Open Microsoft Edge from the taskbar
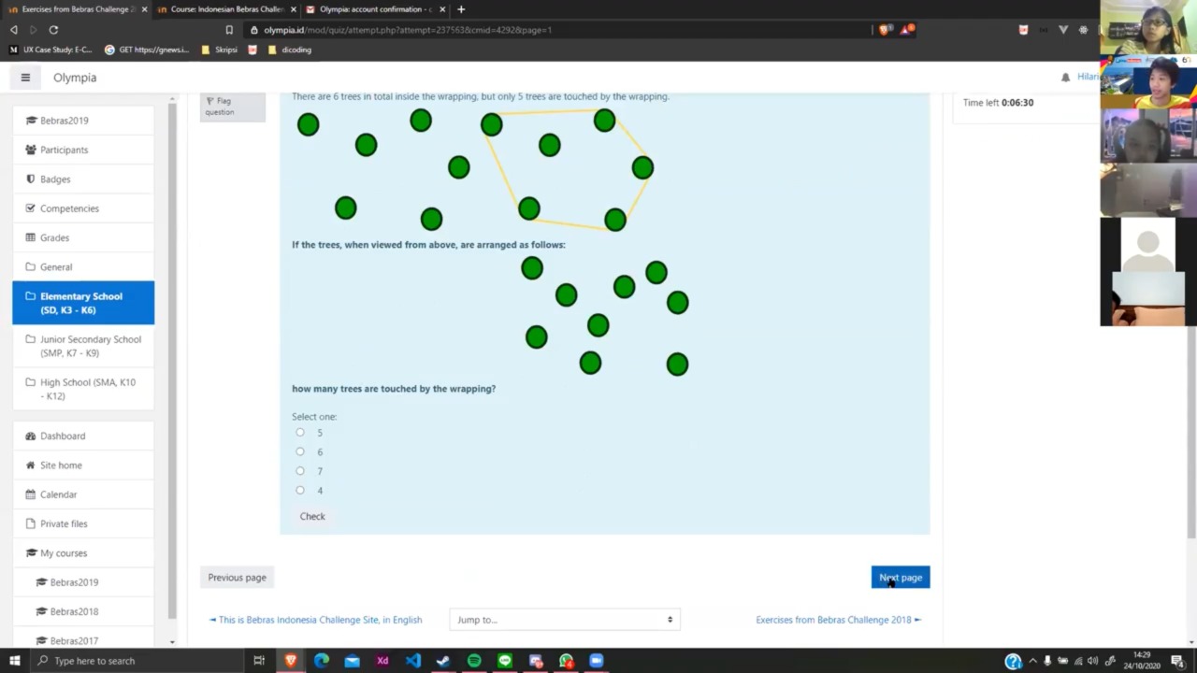The width and height of the screenshot is (1197, 673). [x=322, y=661]
